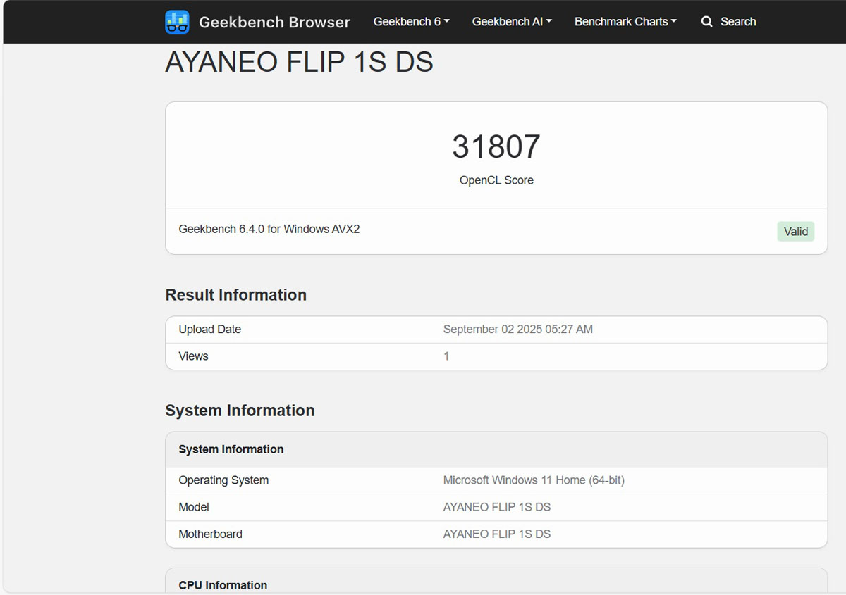
Task: Select the Model value AYANEO FLIP 1S DS
Action: tap(497, 507)
